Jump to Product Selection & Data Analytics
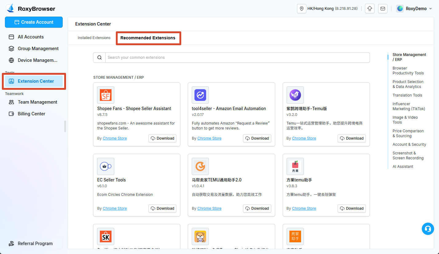 coord(408,84)
